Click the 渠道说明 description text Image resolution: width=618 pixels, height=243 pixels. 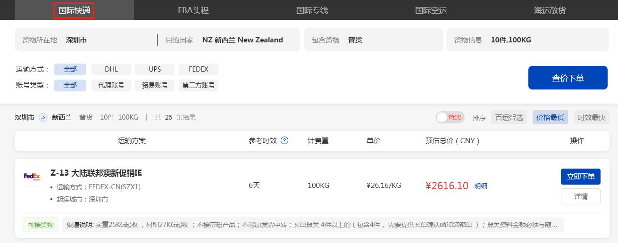(313, 225)
